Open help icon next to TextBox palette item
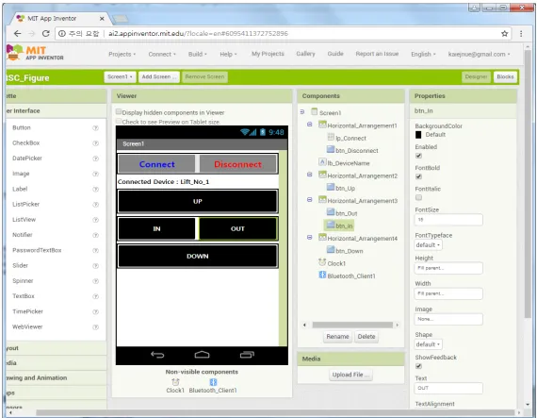Image resolution: width=537 pixels, height=418 pixels. pos(95,296)
